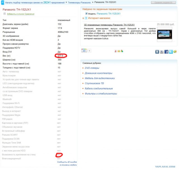Image resolution: width=179 pixels, height=171 pixels.
Task: Tick the 'Добавить в список Сравнения' checkbox
Action: (x=4, y=14)
